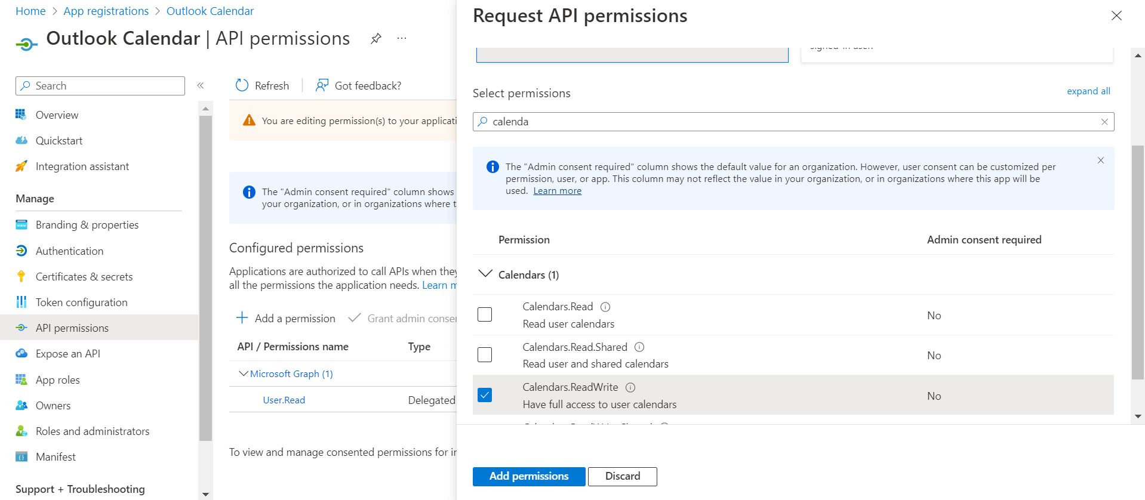Click expand all permissions link
1145x500 pixels.
click(1088, 91)
